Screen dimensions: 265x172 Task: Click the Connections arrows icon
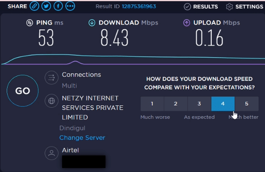[51, 78]
